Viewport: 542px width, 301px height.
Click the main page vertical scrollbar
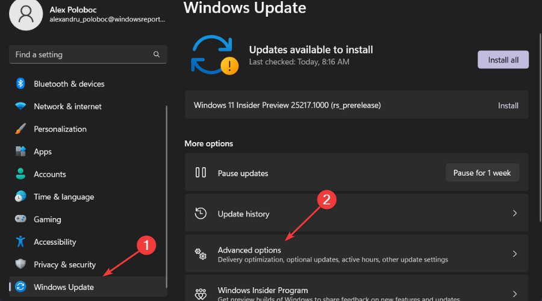pyautogui.click(x=540, y=128)
